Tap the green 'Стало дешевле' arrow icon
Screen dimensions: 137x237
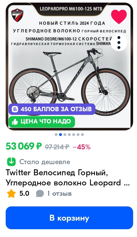(11, 162)
